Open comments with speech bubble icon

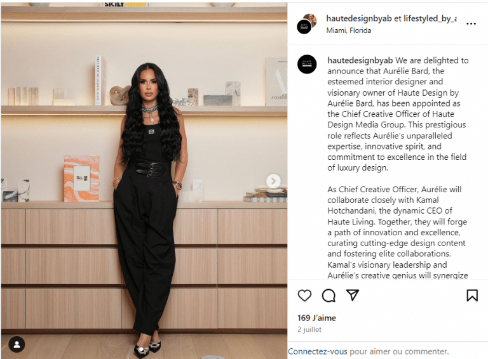point(329,296)
